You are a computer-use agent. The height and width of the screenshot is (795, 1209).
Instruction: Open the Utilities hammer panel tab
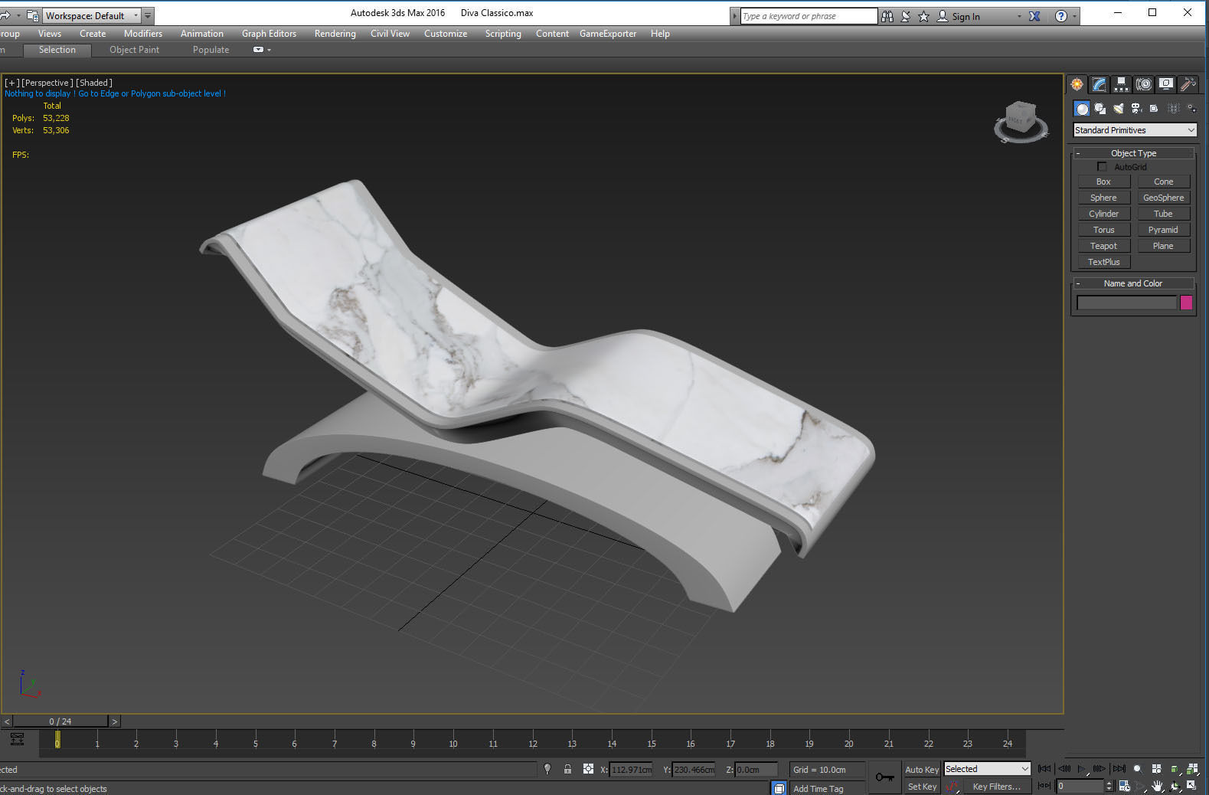1188,84
